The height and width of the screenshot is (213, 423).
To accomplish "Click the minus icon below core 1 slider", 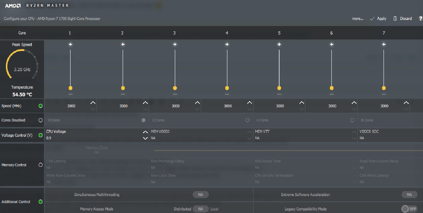I will point(70,94).
